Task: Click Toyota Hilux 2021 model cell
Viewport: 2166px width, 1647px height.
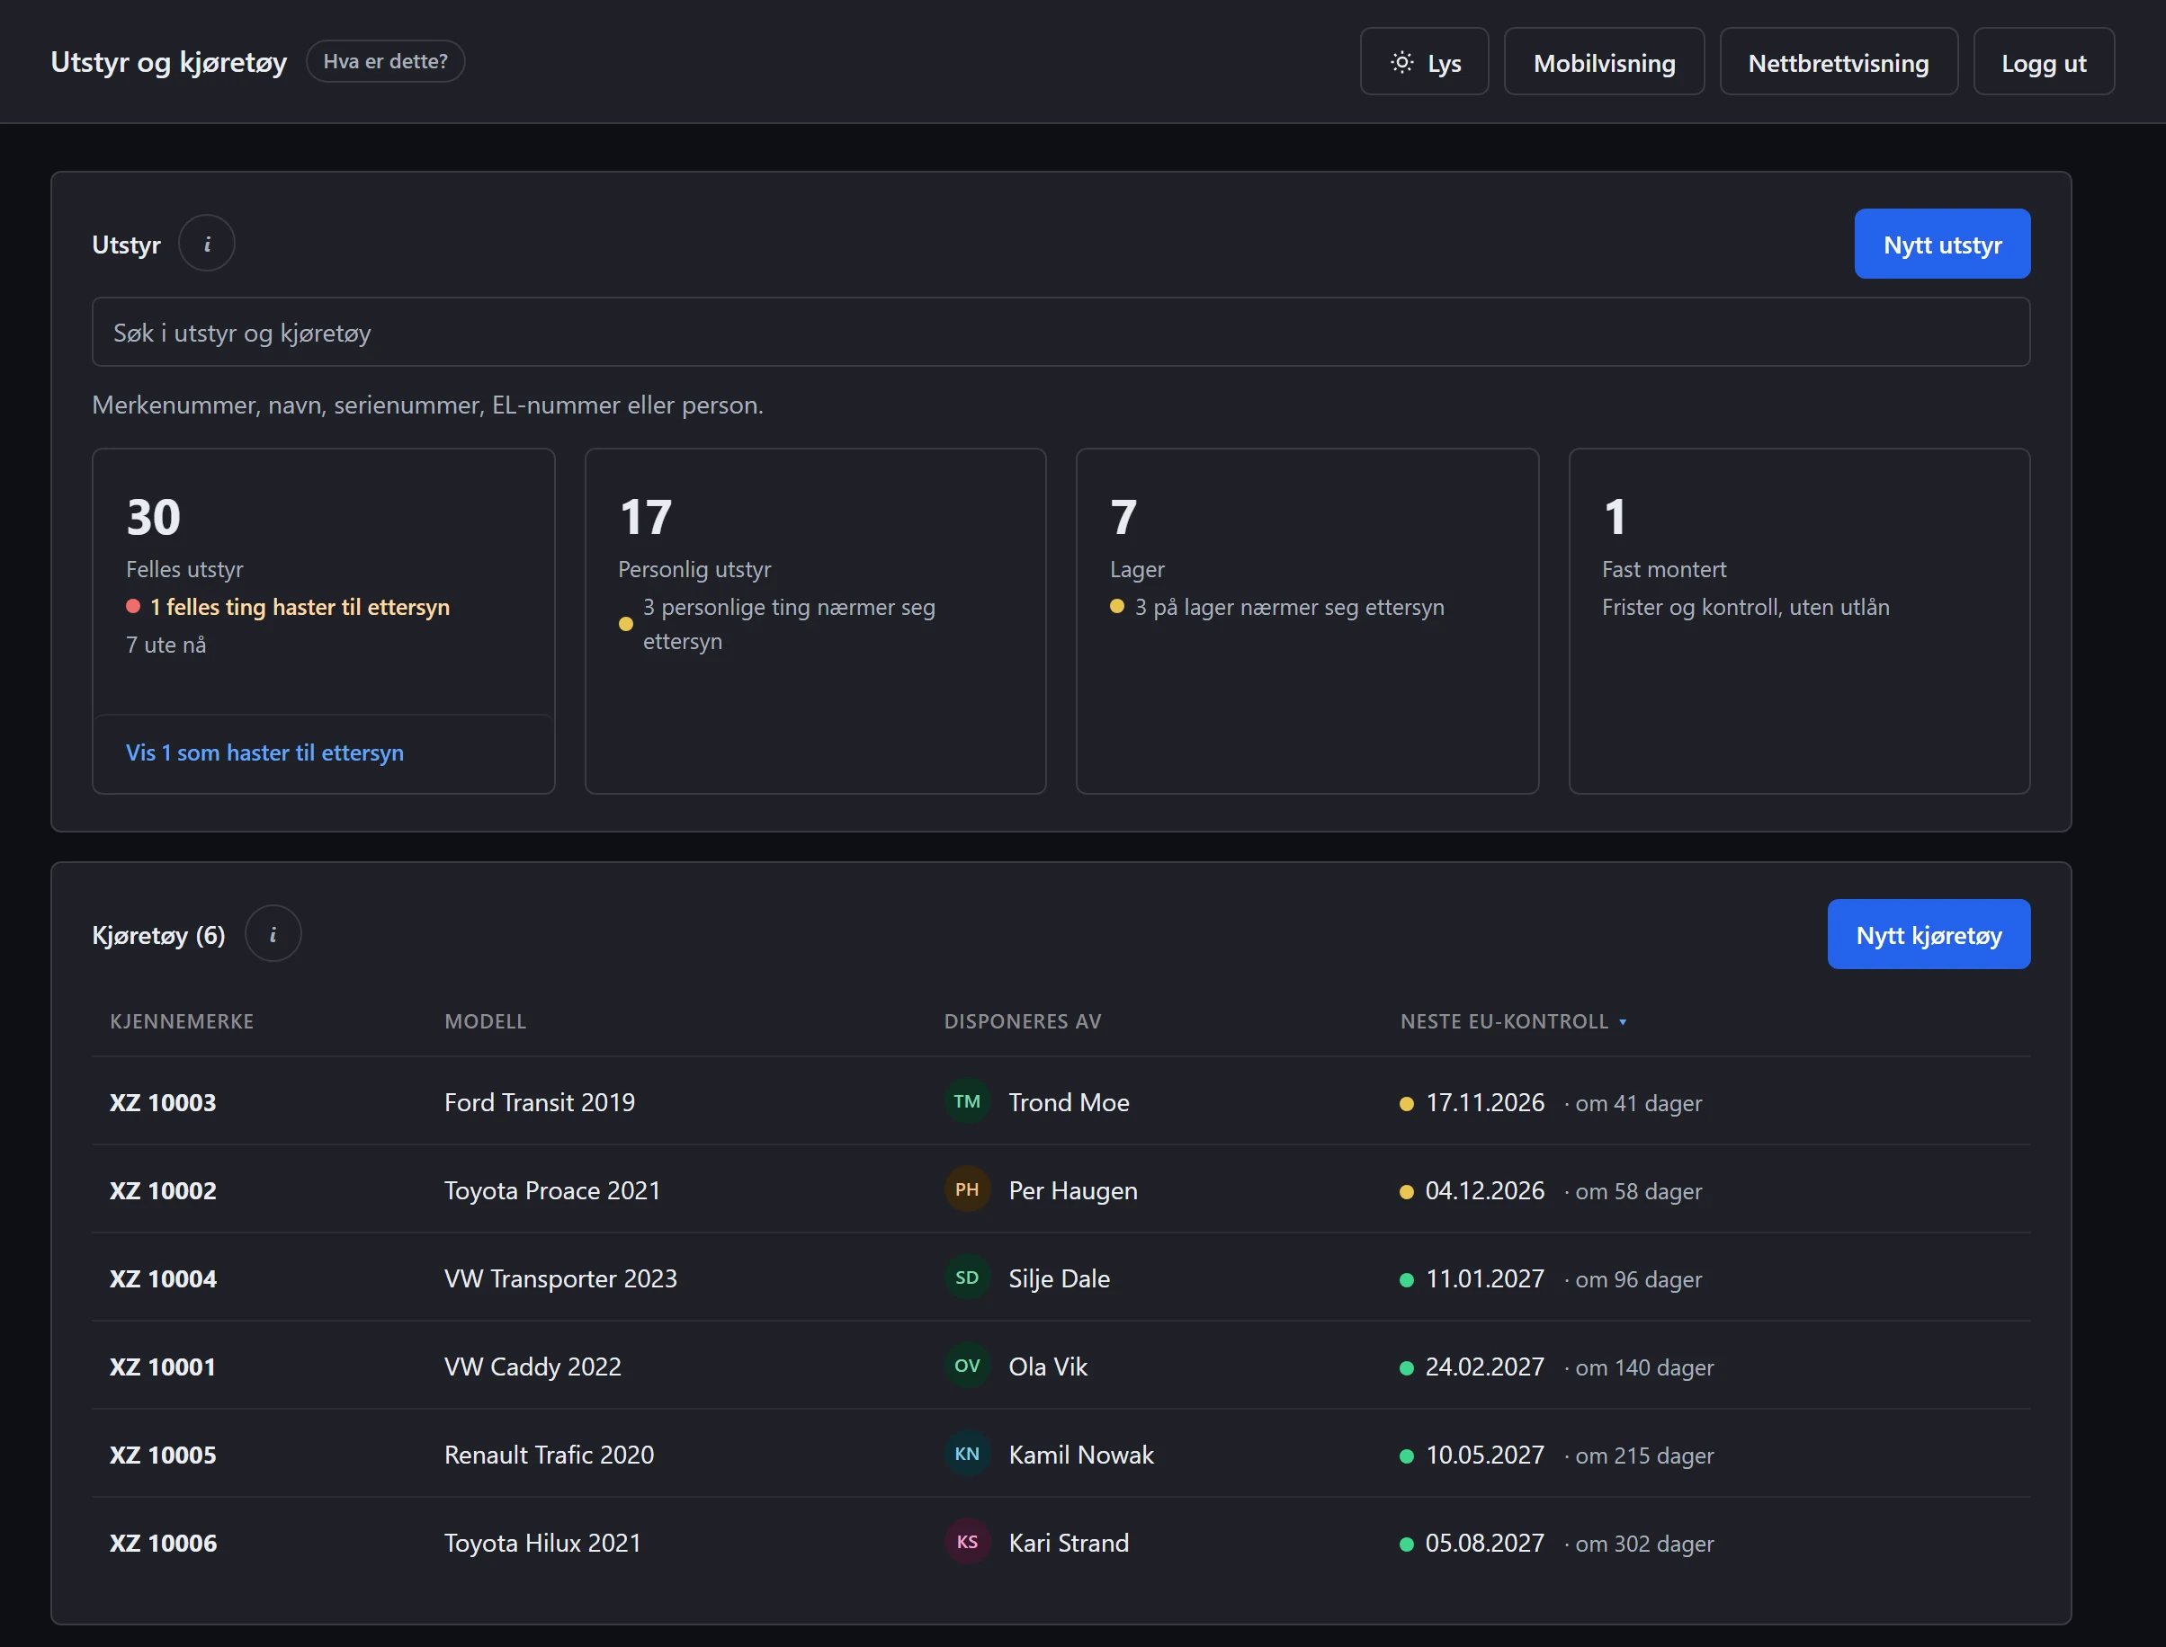Action: click(x=542, y=1545)
